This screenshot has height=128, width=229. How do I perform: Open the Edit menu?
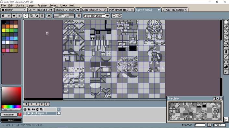pos(11,5)
